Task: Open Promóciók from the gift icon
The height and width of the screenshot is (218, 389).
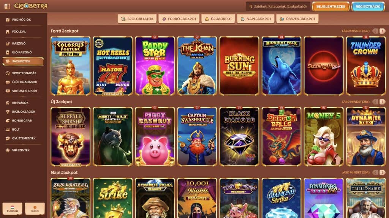Action: click(x=8, y=20)
